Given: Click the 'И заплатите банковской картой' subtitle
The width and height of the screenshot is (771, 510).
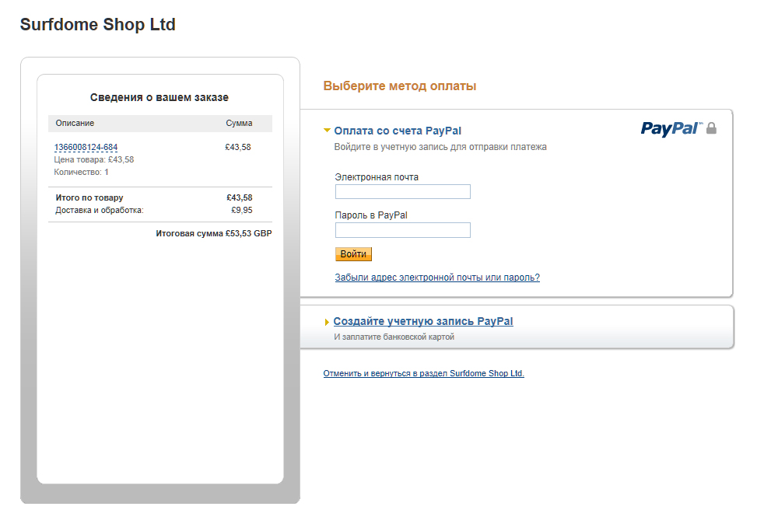Looking at the screenshot, I should pyautogui.click(x=394, y=337).
